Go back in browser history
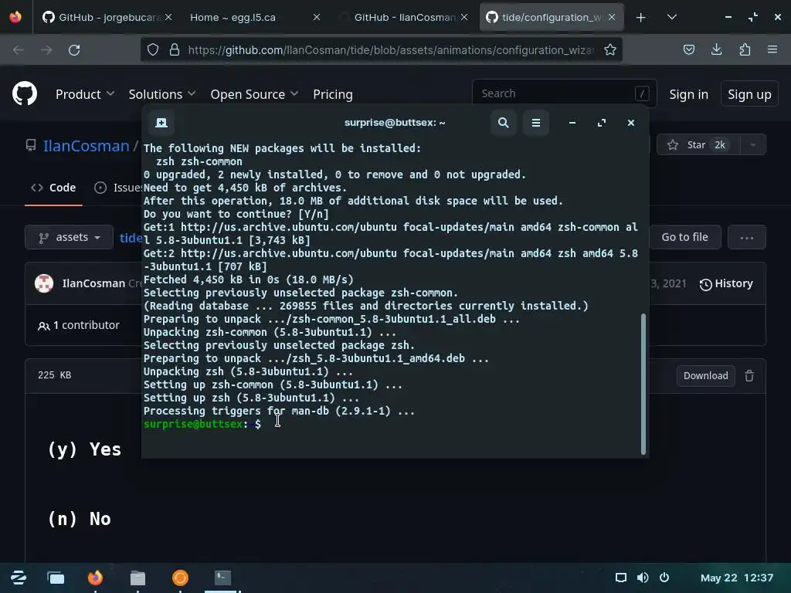 pos(19,50)
